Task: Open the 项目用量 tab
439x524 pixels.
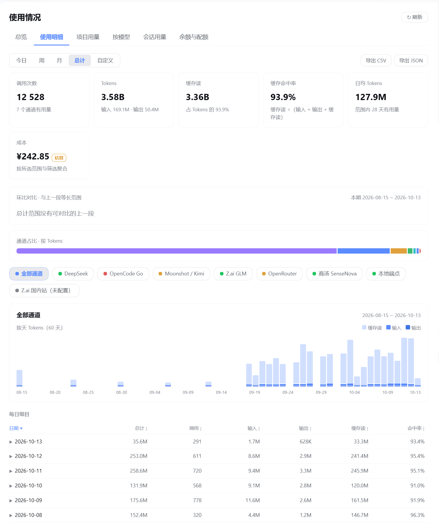Action: (x=88, y=37)
